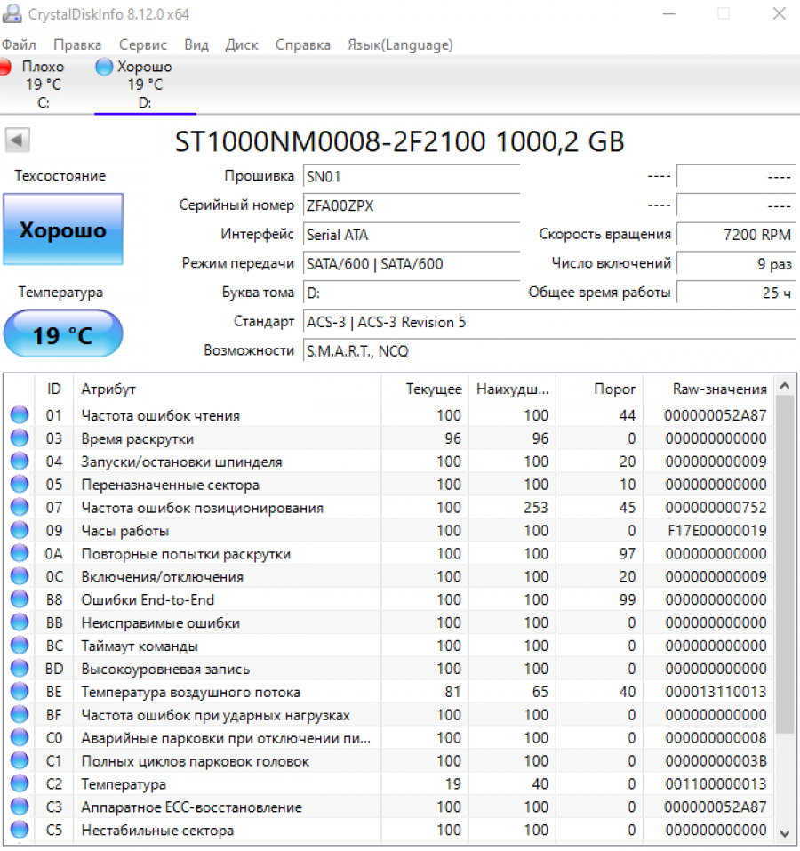Open the Диск menu
The height and width of the screenshot is (851, 800).
click(x=242, y=44)
